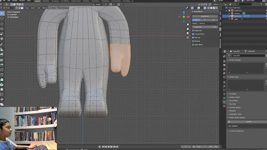Select the Move tool
Screen dimensions: 267x150
pos(2,24)
